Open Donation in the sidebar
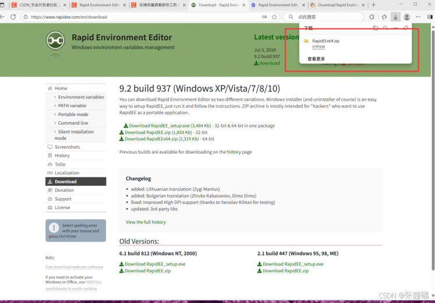Viewport: 435px width, 303px height. [76, 190]
